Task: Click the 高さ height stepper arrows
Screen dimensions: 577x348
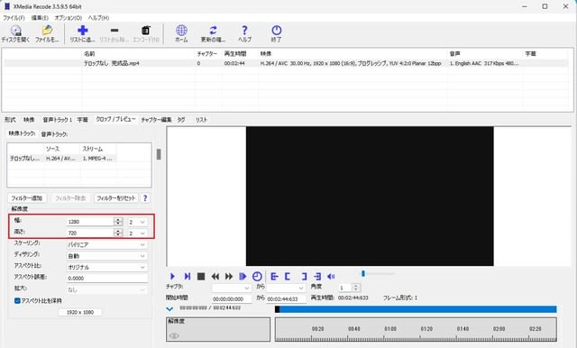Action: point(118,234)
